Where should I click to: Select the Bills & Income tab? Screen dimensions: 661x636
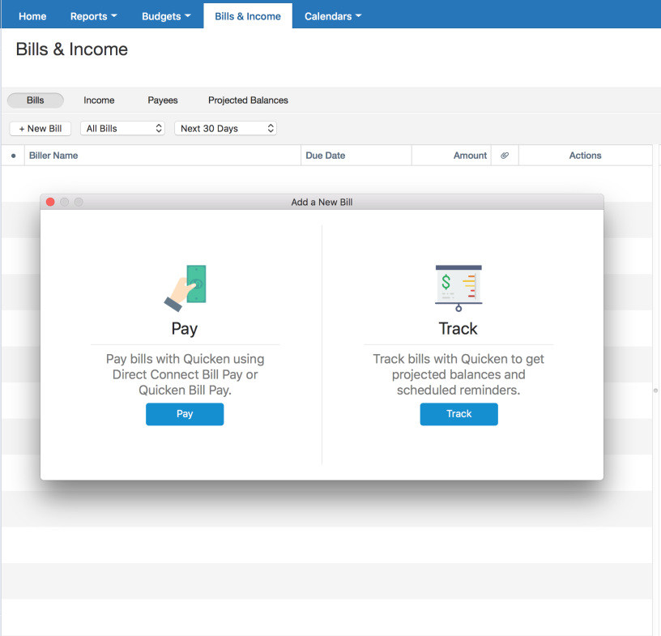coord(248,16)
